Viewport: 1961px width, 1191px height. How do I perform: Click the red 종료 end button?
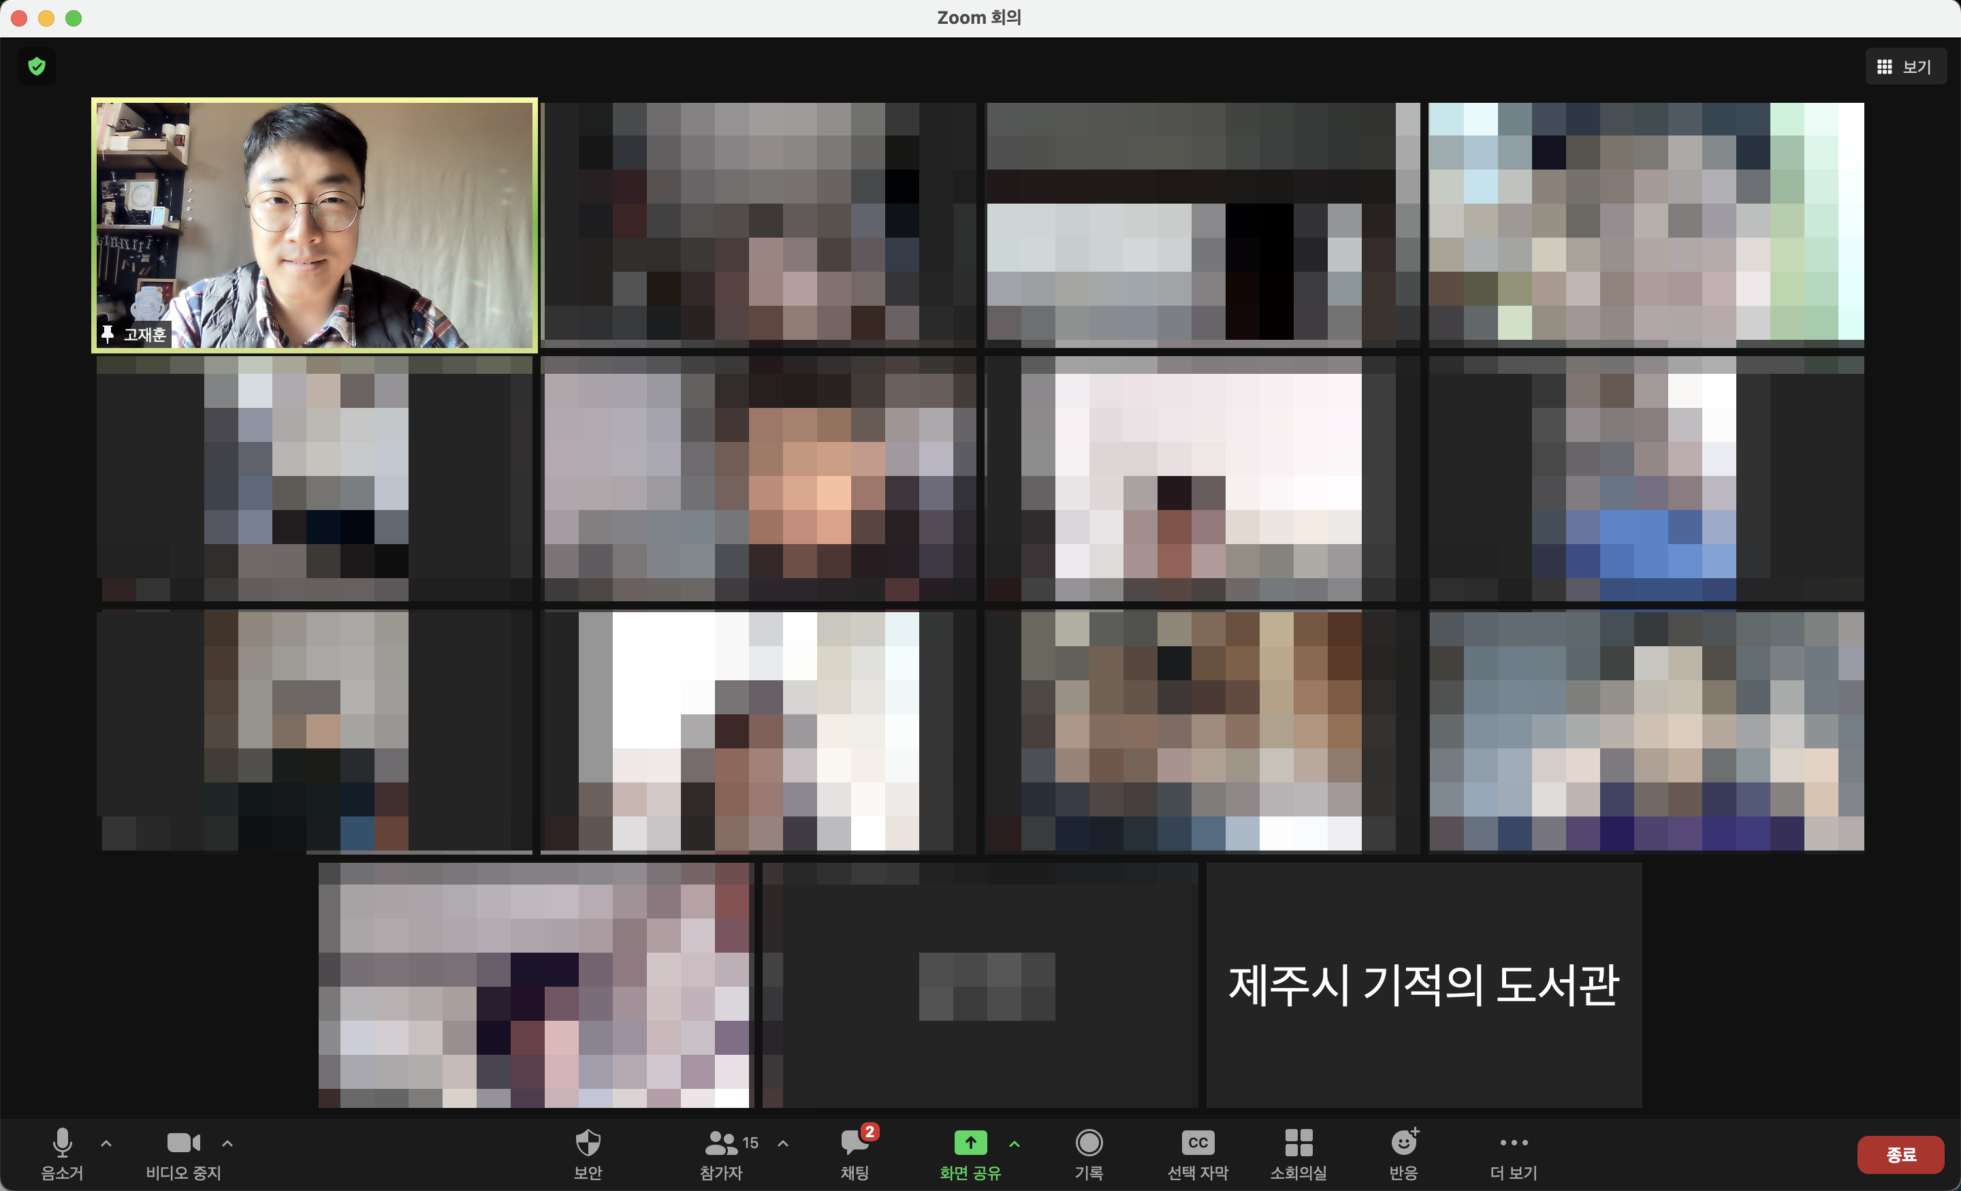pyautogui.click(x=1900, y=1154)
